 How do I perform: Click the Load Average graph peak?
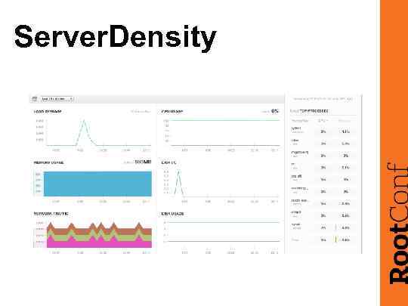click(84, 121)
